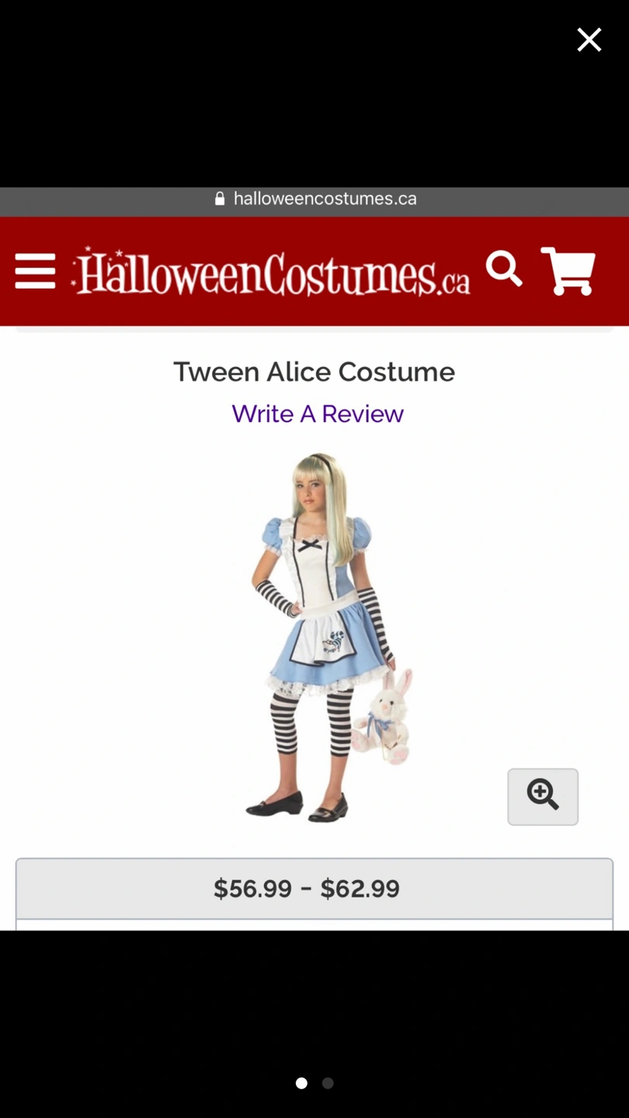
Task: Open the Write A Review link
Action: [x=318, y=414]
